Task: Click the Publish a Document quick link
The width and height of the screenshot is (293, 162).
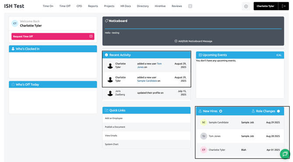Action: click(x=115, y=127)
